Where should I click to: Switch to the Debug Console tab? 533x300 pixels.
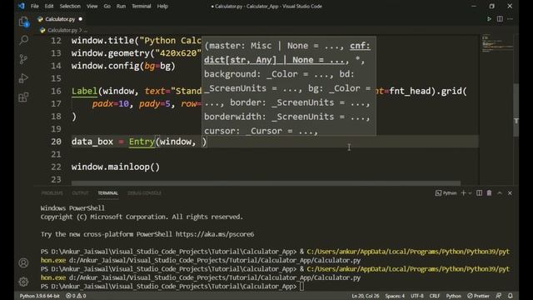[x=144, y=192]
